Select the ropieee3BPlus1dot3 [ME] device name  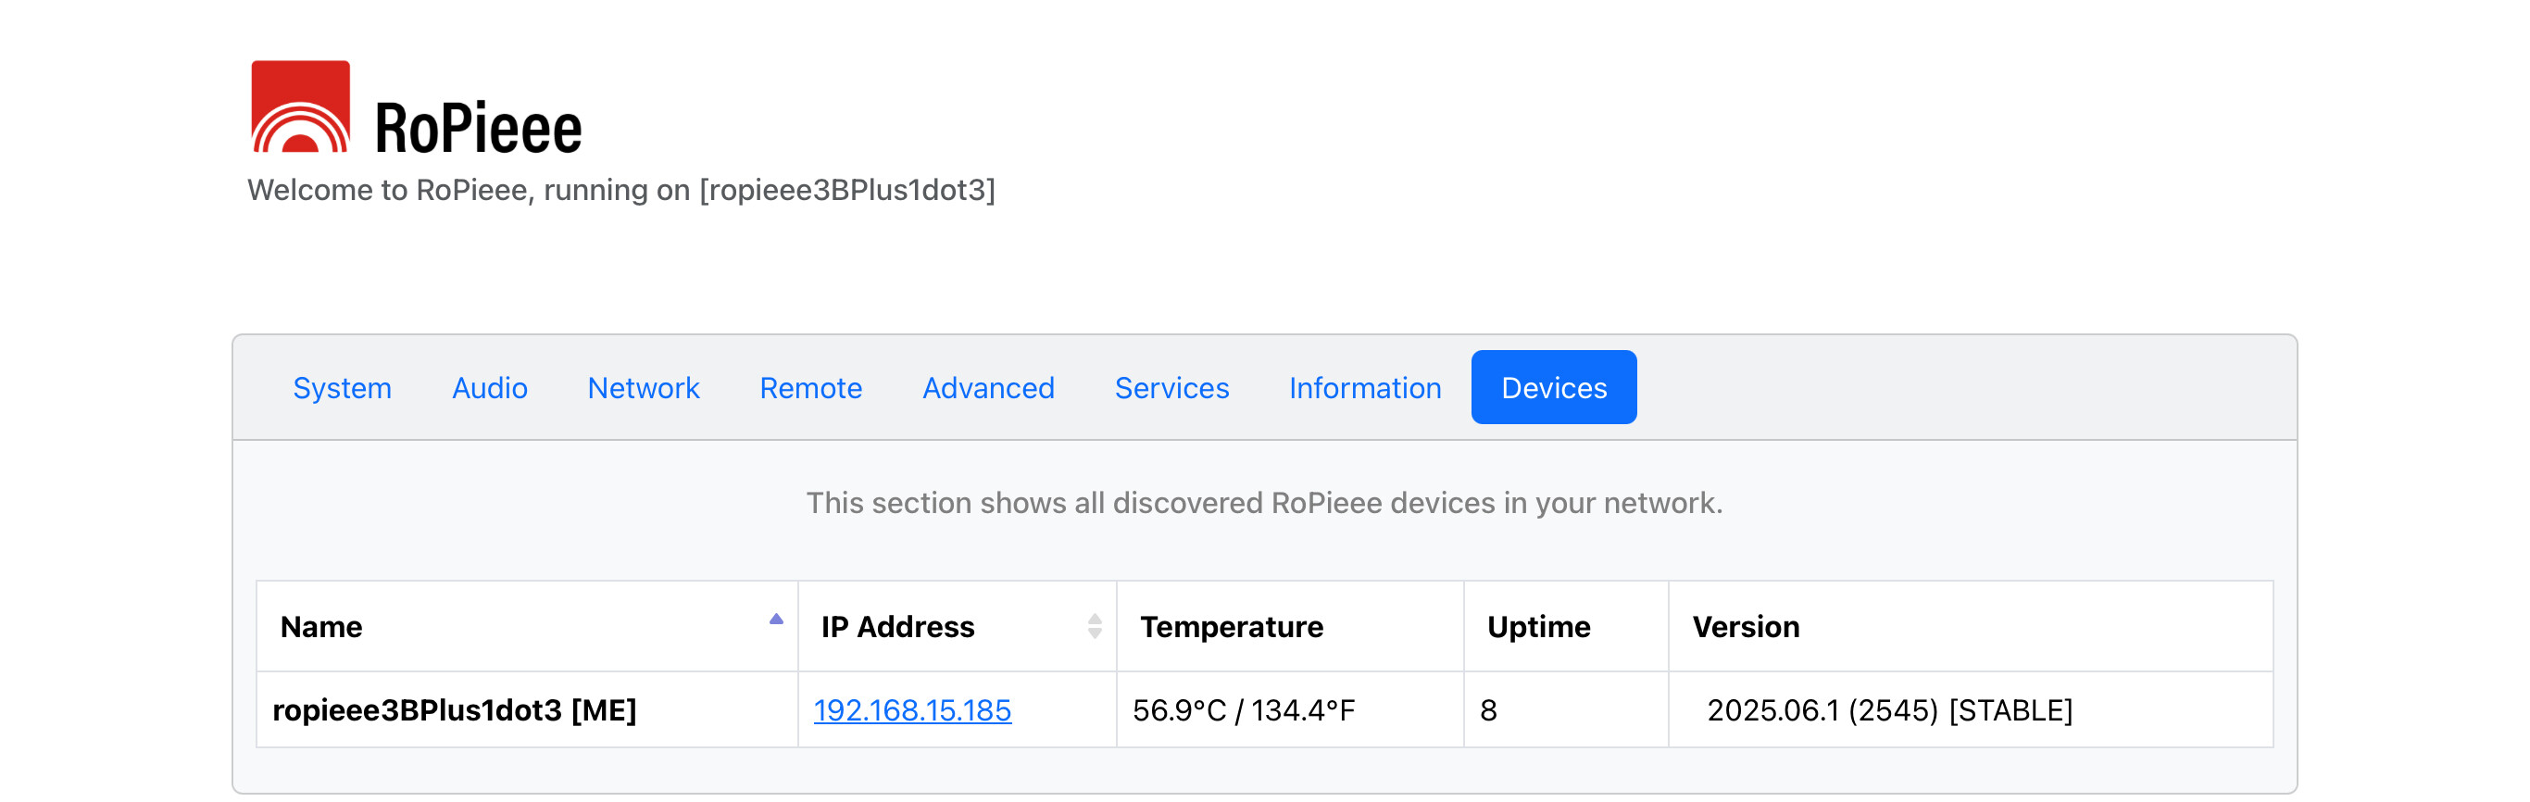pyautogui.click(x=455, y=709)
